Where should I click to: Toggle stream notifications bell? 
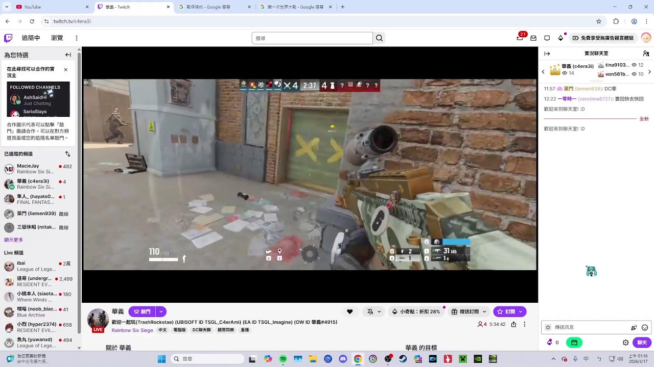pos(370,311)
